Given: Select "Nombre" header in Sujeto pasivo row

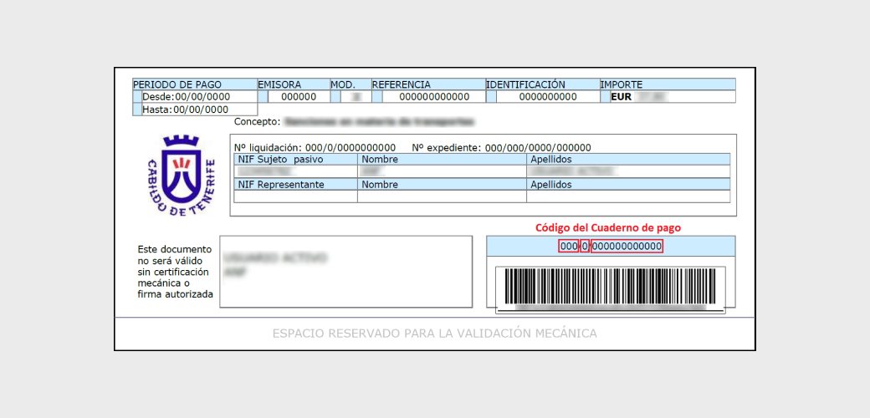Looking at the screenshot, I should [442, 160].
